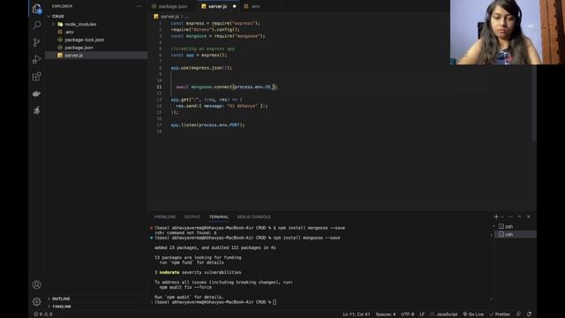The height and width of the screenshot is (318, 565).
Task: Click the new terminal plus icon
Action: [496, 216]
